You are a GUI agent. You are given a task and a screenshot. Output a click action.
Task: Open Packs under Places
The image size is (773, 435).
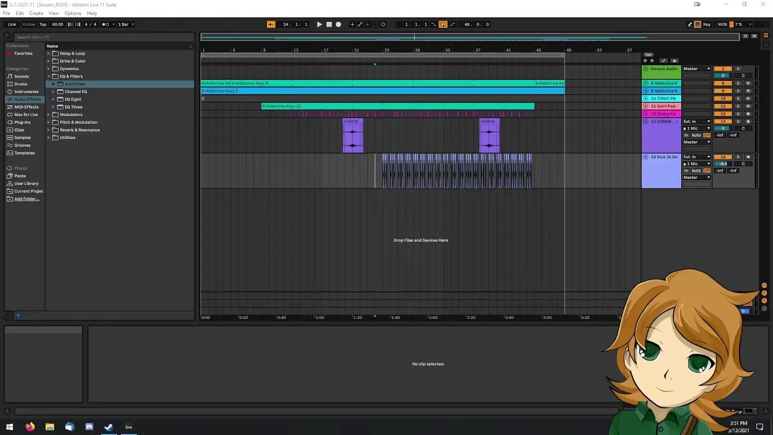(20, 176)
